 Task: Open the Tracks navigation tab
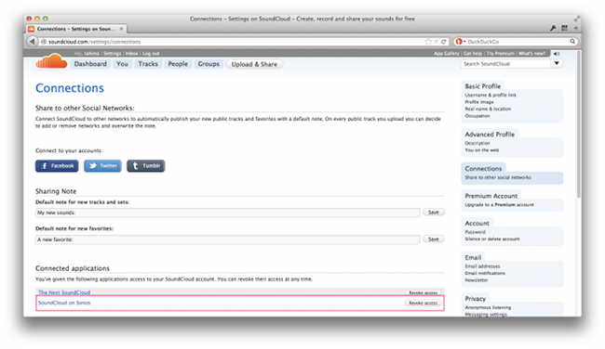pos(148,64)
